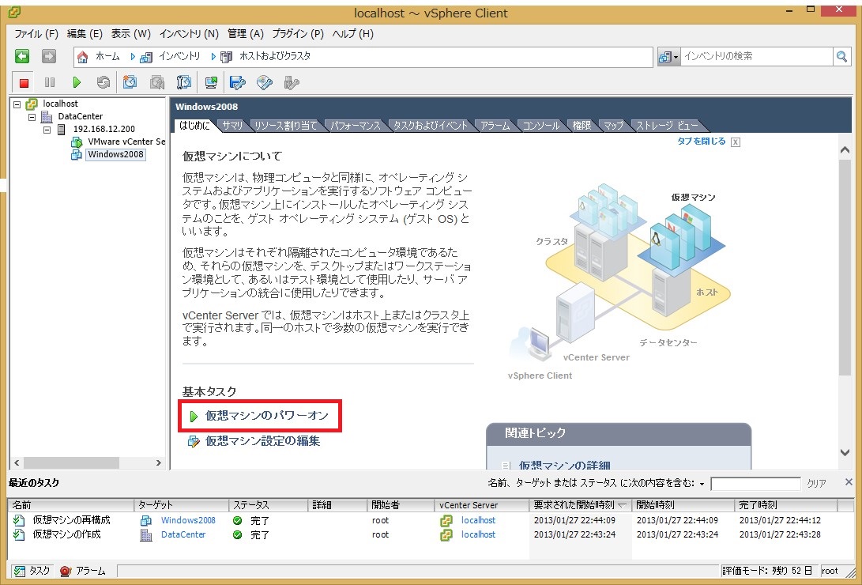
Task: Click the Windows2008 target VM icon in tasks
Action: (x=145, y=520)
